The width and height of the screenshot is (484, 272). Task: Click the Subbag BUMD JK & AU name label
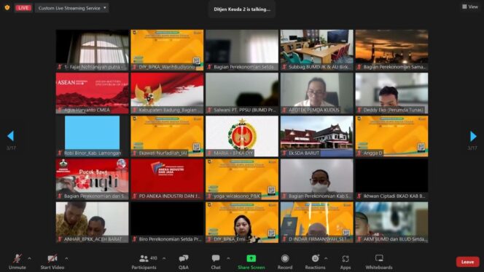[x=319, y=67]
